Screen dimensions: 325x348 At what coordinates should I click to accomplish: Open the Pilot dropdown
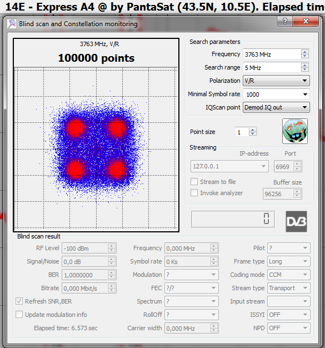[x=289, y=248]
